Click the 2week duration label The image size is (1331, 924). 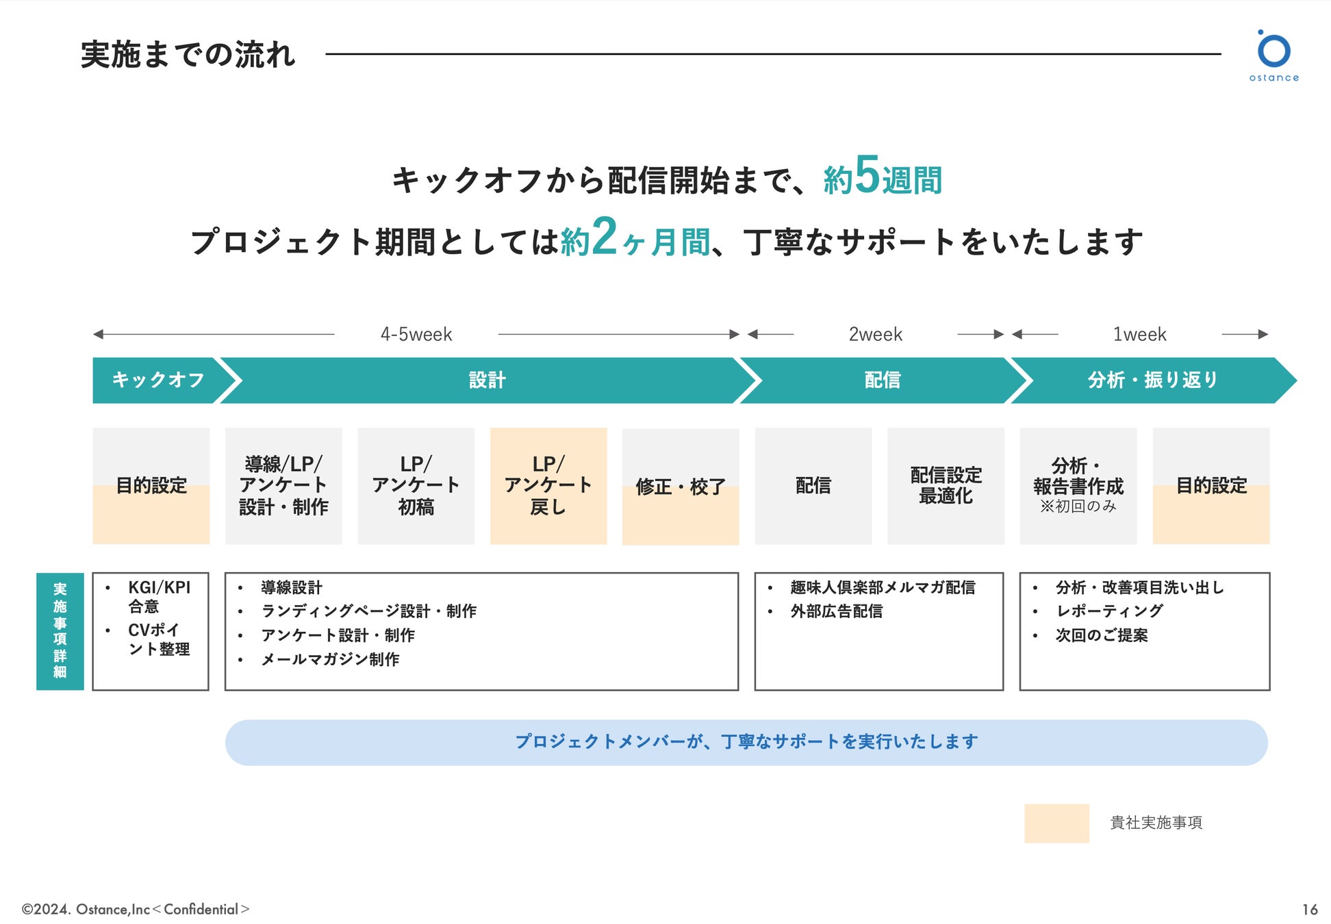[x=875, y=334]
